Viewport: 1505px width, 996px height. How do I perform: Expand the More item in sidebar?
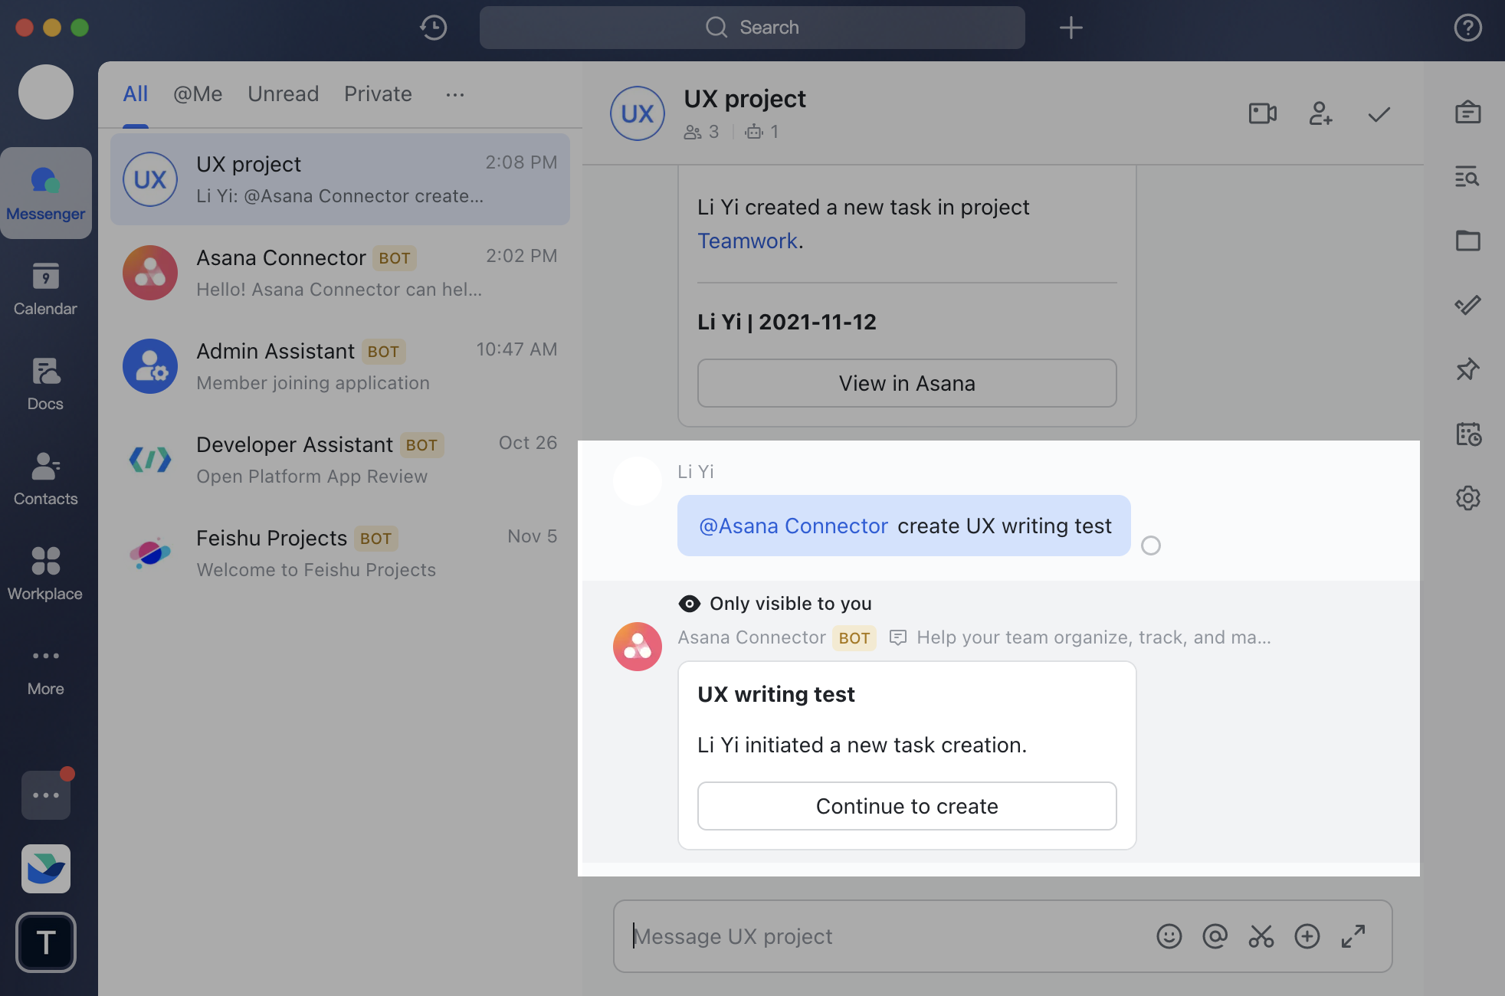(45, 669)
